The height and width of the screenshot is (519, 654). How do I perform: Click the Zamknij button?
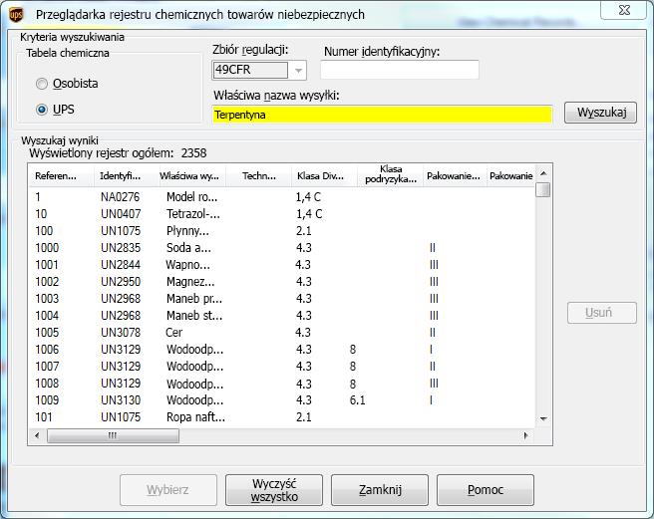tap(380, 490)
